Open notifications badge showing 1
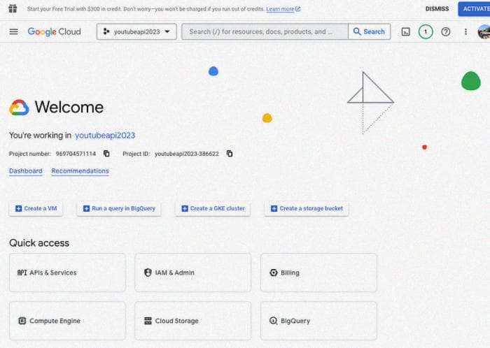Viewport: 490px width, 348px height. point(426,31)
